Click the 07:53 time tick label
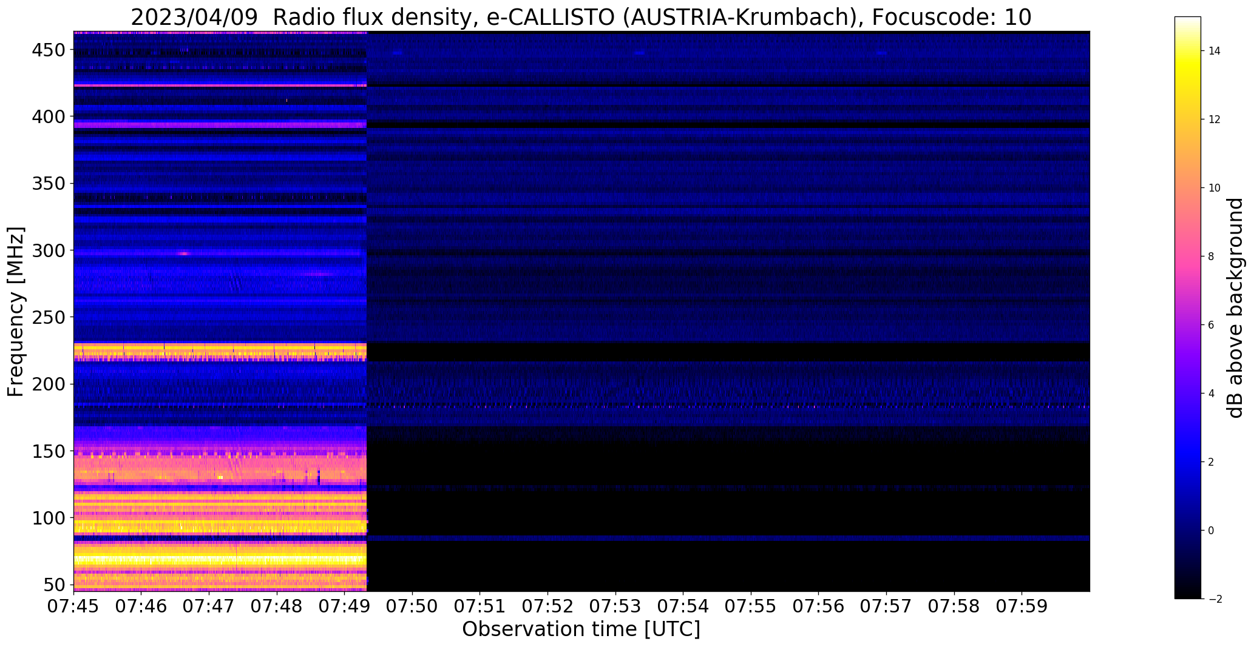1254x647 pixels. pyautogui.click(x=615, y=606)
